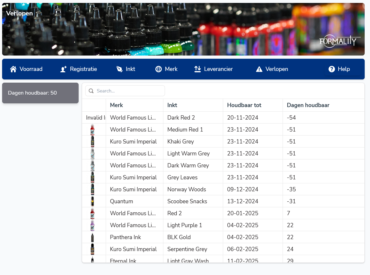Click the -35 days value
This screenshot has width=370, height=275.
(291, 189)
